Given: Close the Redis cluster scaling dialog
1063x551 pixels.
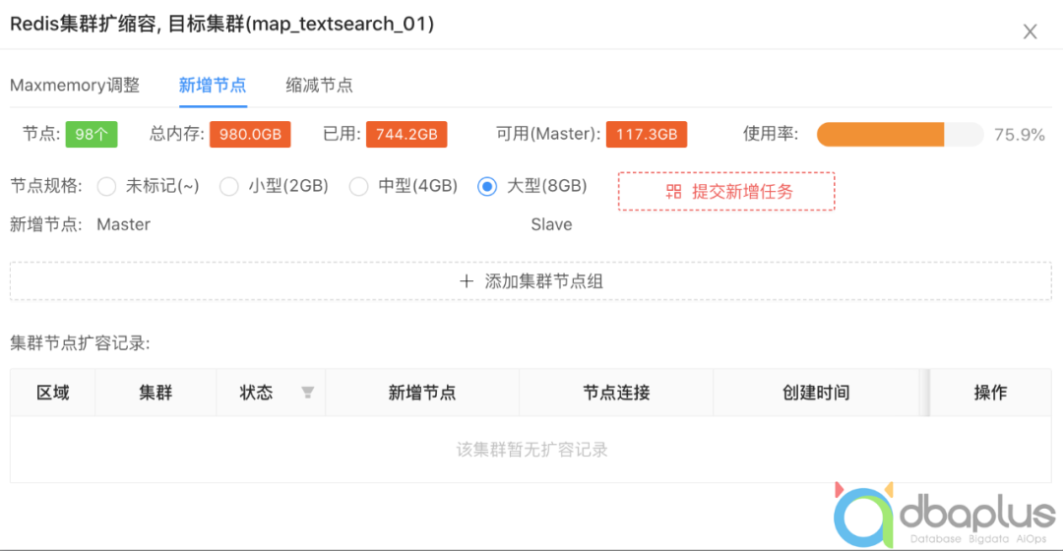Looking at the screenshot, I should (1030, 31).
